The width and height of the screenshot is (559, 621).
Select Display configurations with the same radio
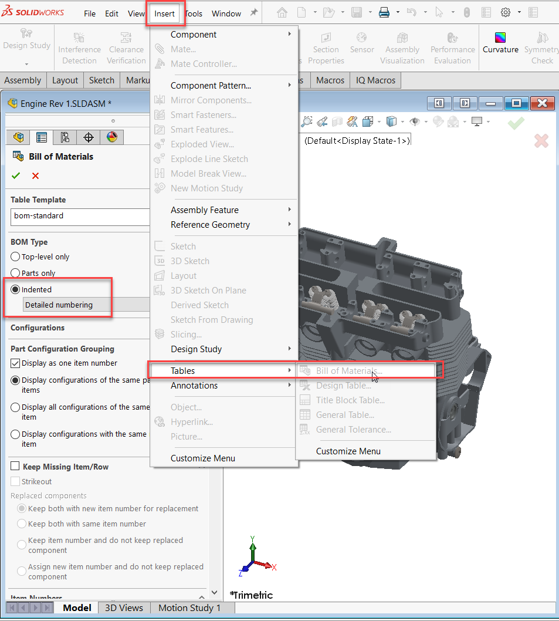pos(15,434)
